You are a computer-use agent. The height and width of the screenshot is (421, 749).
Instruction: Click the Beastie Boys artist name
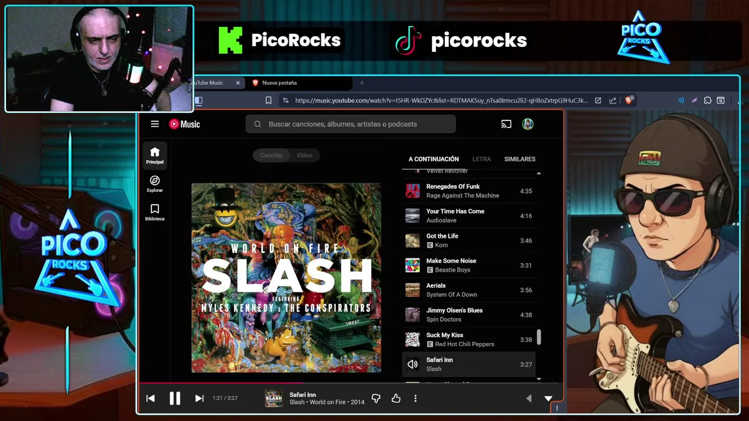[452, 270]
